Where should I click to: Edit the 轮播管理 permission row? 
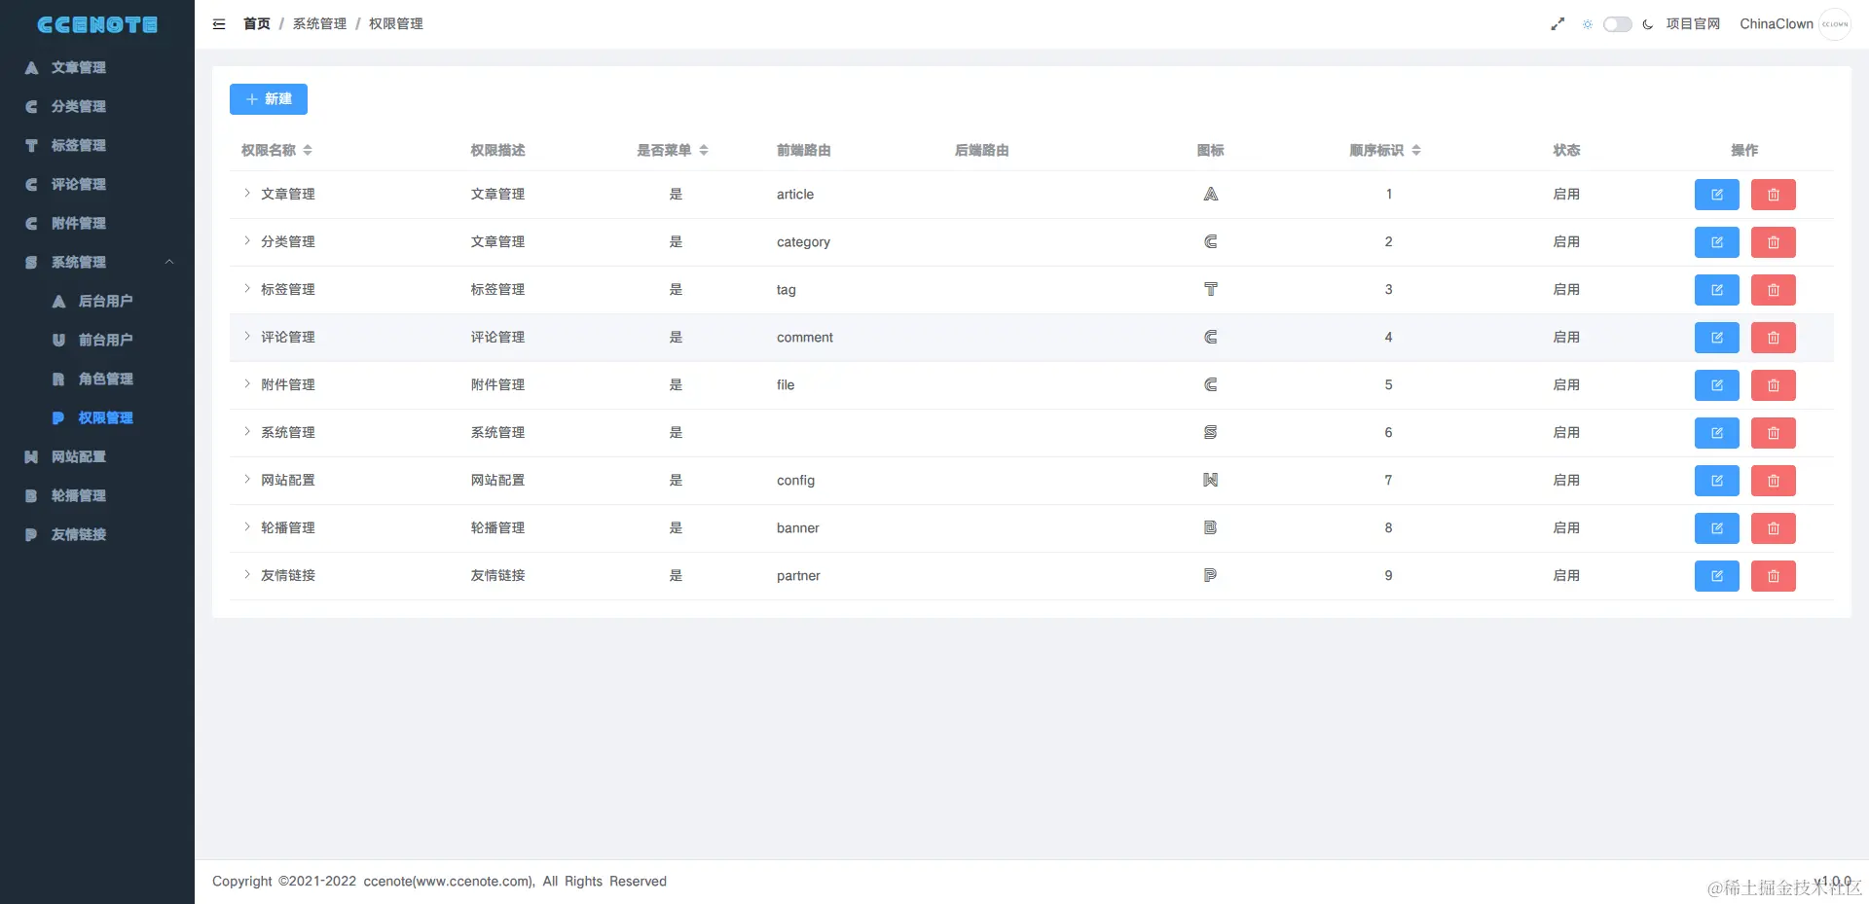coord(1716,528)
